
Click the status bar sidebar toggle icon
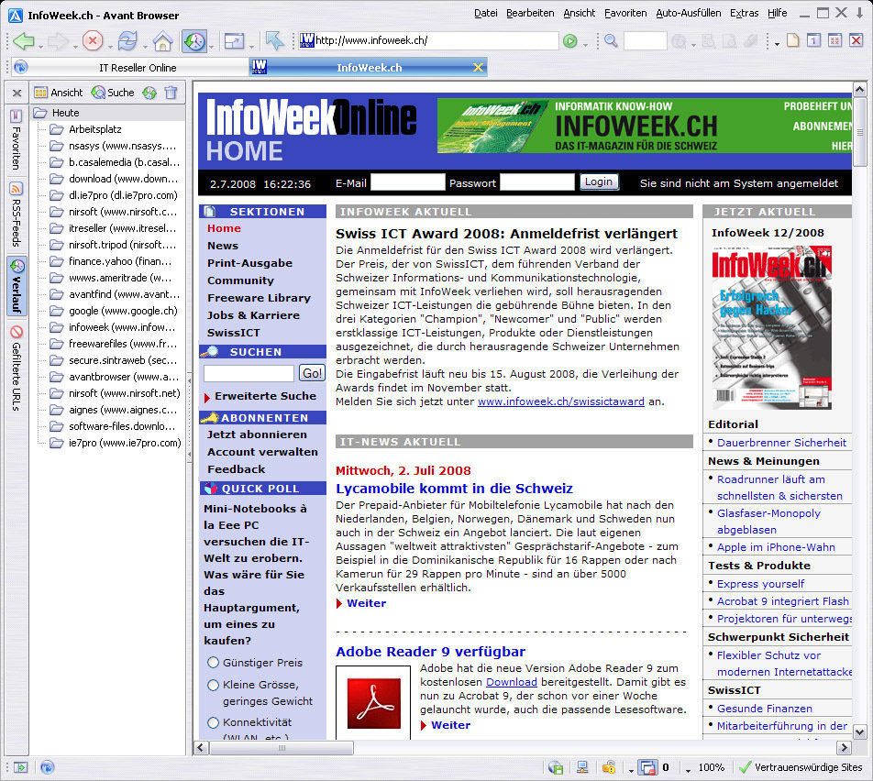coord(20,767)
